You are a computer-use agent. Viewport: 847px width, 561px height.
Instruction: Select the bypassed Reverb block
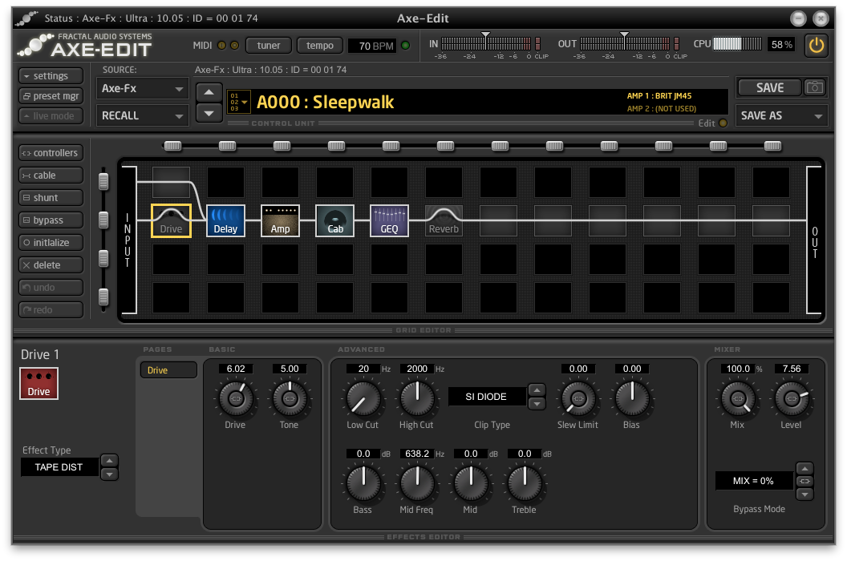pos(444,220)
